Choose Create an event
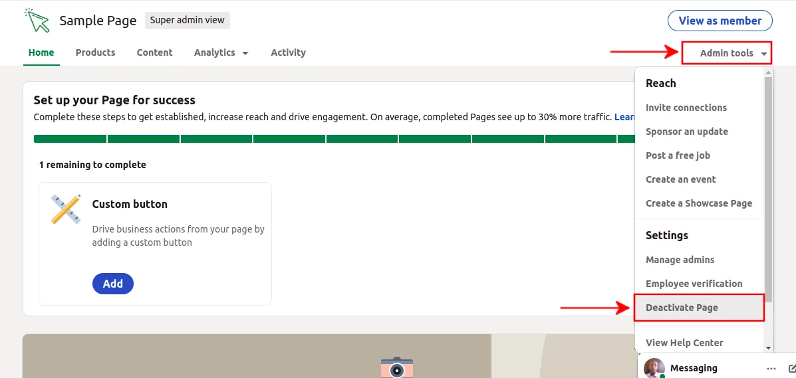Image resolution: width=796 pixels, height=378 pixels. tap(681, 179)
